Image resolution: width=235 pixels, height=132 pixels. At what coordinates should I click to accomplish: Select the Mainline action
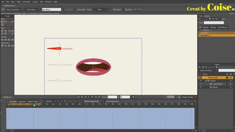pyautogui.click(x=216, y=30)
